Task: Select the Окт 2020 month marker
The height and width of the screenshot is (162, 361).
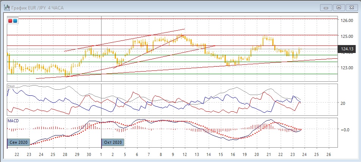Action: pyautogui.click(x=113, y=143)
